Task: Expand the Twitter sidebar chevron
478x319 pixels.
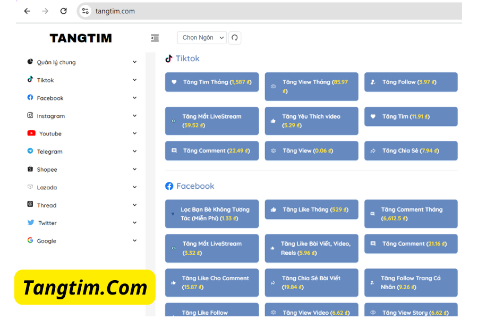Action: pos(134,223)
